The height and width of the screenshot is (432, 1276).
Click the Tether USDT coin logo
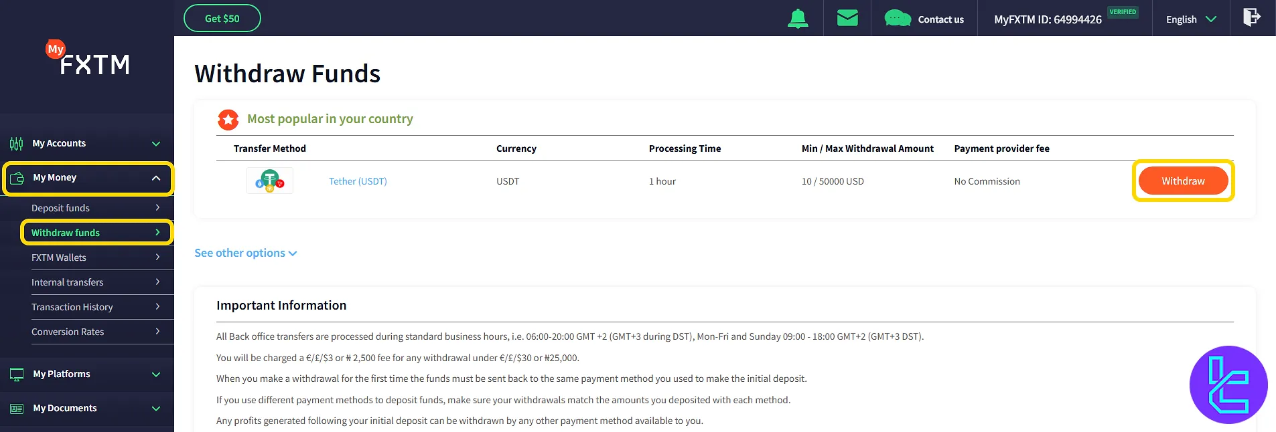point(270,181)
